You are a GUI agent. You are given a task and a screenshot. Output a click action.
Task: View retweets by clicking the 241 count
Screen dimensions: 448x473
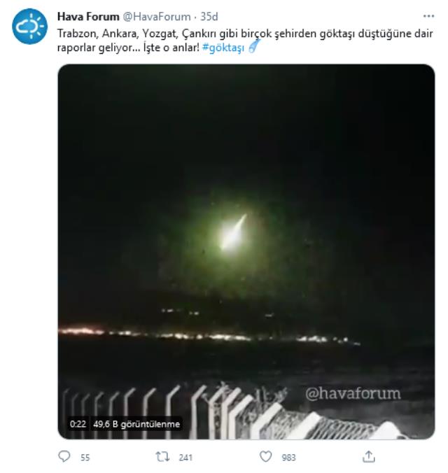(185, 458)
